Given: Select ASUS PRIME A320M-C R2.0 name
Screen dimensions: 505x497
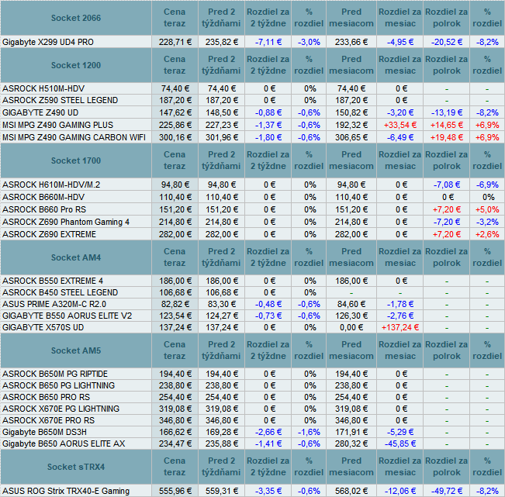Looking at the screenshot, I should [54, 304].
